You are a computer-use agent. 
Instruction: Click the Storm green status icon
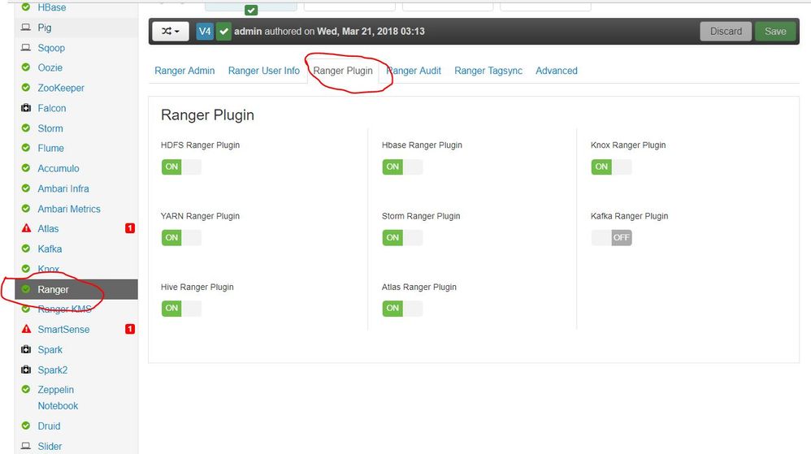click(x=26, y=128)
